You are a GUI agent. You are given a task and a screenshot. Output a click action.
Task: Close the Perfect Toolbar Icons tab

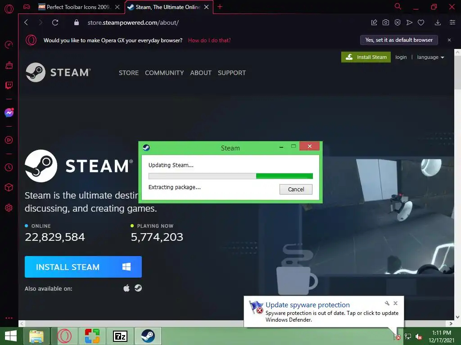tap(118, 7)
